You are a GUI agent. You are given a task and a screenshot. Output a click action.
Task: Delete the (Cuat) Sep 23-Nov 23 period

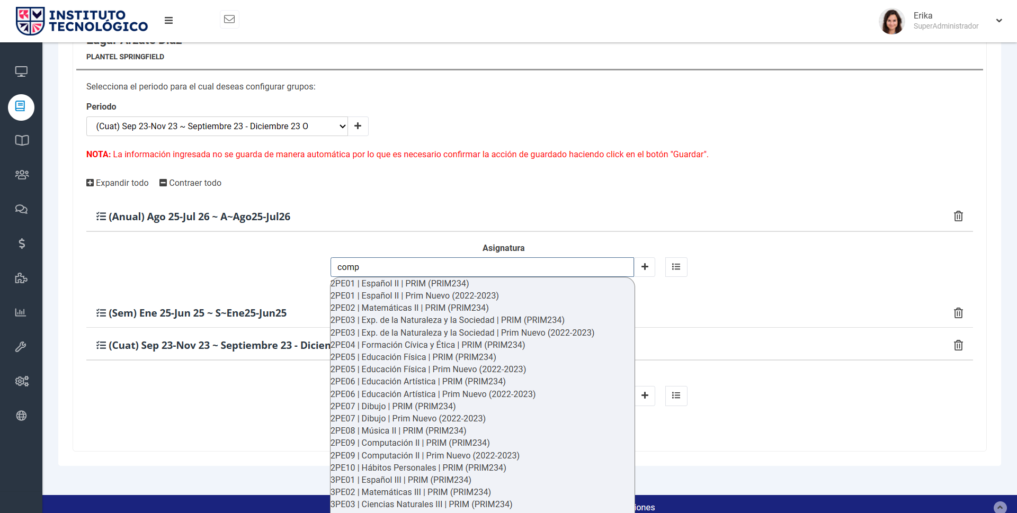coord(958,345)
